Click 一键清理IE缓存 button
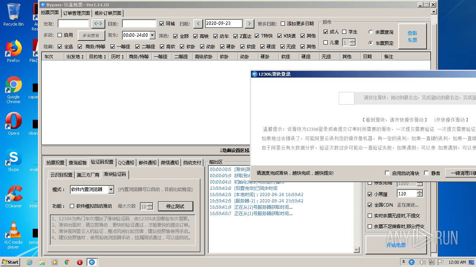Image resolution: width=476 pixels, height=267 pixels. pos(461,173)
